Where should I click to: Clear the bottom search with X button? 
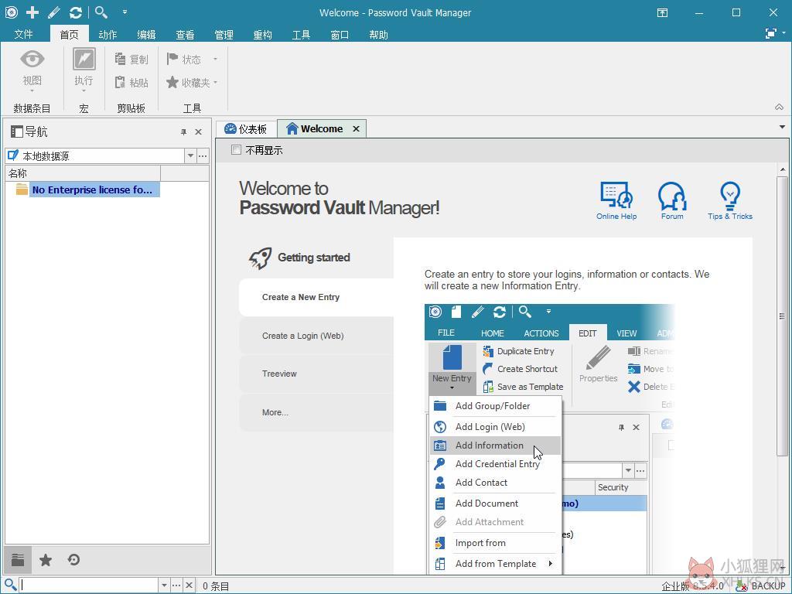pyautogui.click(x=189, y=585)
